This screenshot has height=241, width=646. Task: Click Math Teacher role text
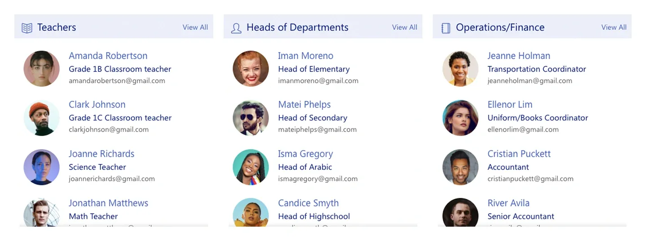pos(93,217)
